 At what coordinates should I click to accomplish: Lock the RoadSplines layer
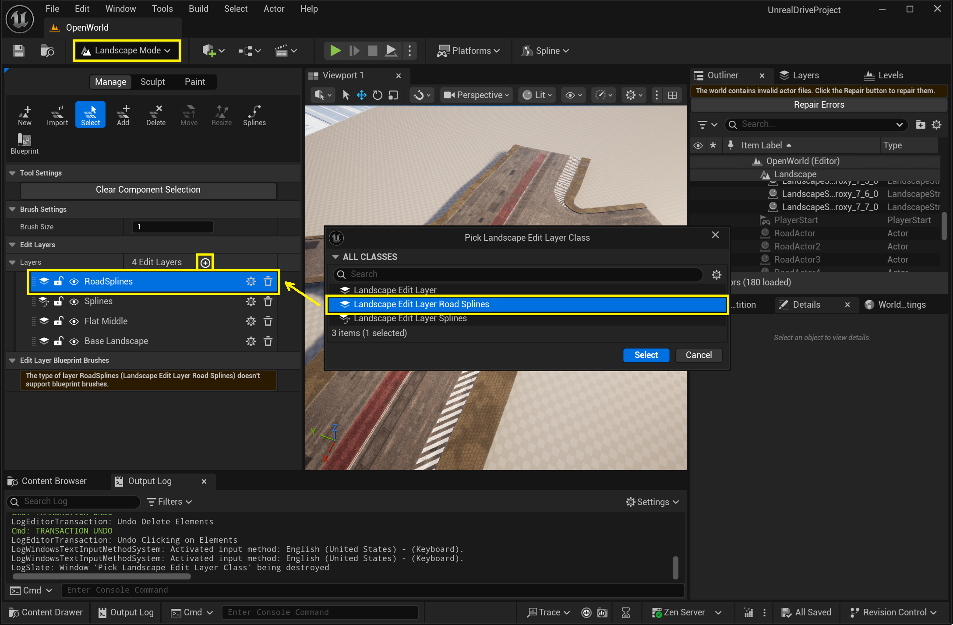[59, 281]
